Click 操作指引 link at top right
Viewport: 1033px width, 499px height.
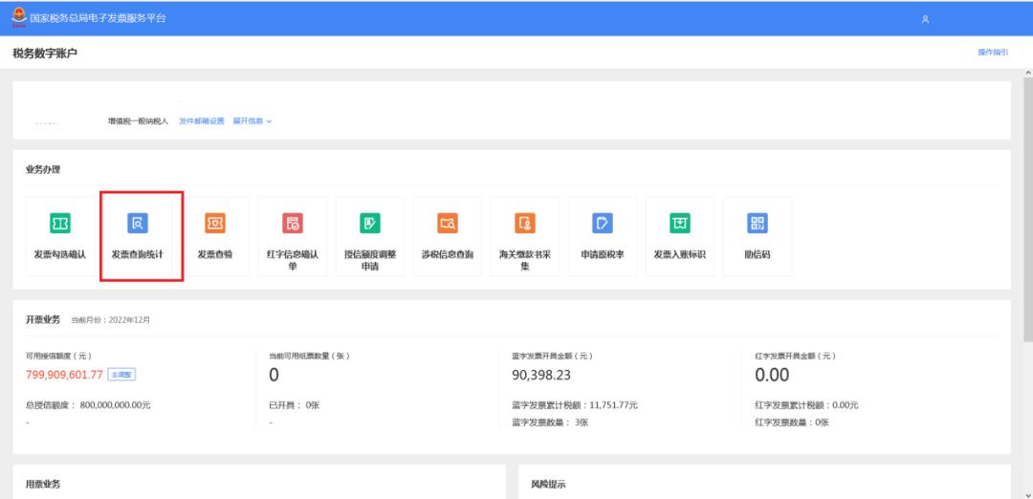pos(992,53)
